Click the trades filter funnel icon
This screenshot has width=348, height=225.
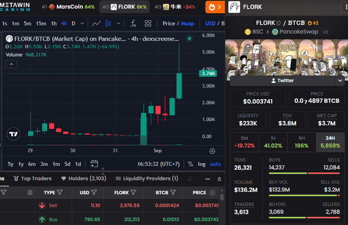pyautogui.click(x=4, y=192)
